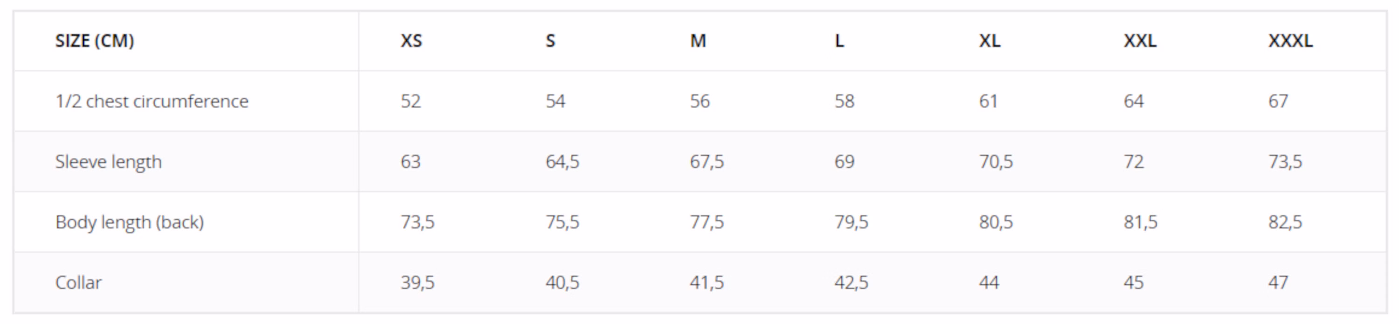The height and width of the screenshot is (324, 1399).
Task: Select the XS column header
Action: tap(411, 41)
